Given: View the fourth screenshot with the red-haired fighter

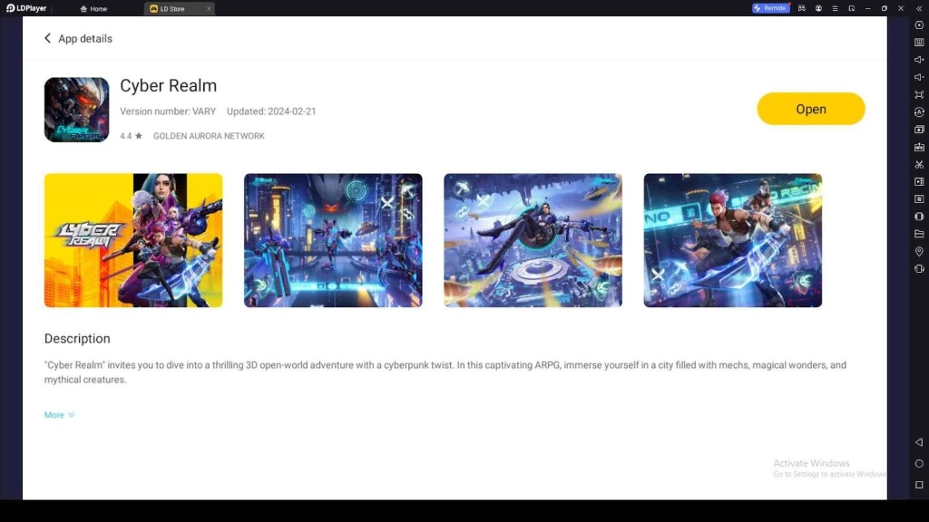Looking at the screenshot, I should coord(733,240).
